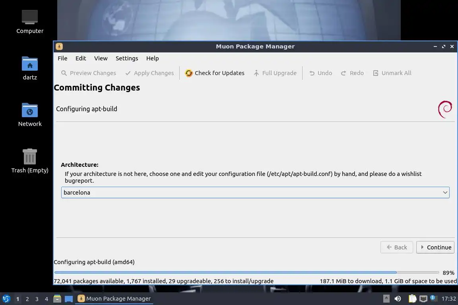Switch to workspace 1

18,299
